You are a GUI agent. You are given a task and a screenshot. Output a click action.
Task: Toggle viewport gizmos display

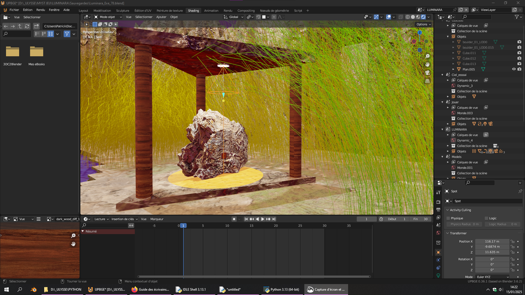[x=376, y=17]
